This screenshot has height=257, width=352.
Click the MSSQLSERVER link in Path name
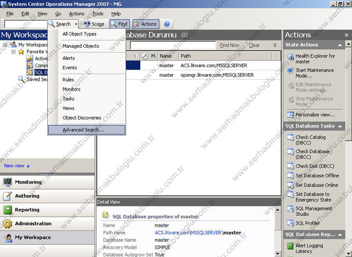(206, 233)
